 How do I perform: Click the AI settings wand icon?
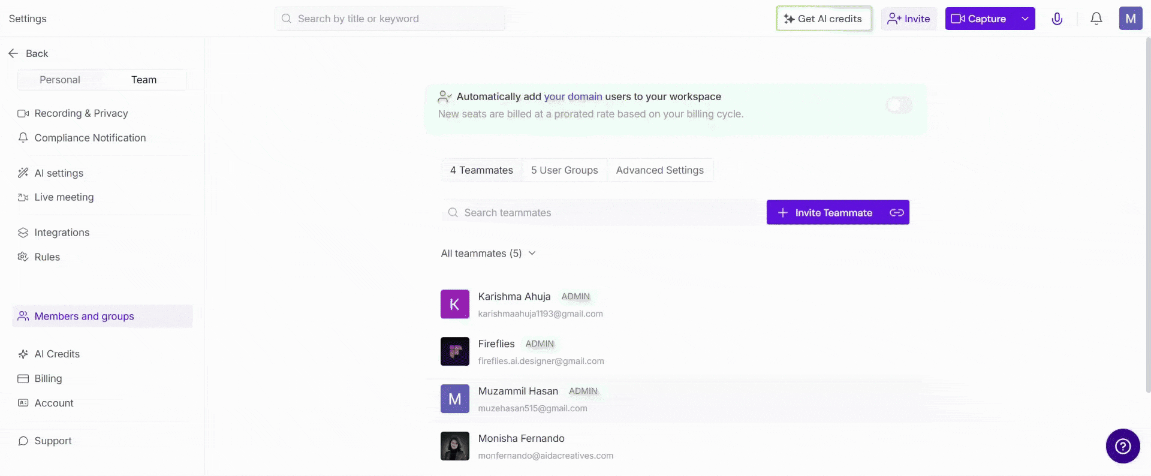(x=23, y=173)
